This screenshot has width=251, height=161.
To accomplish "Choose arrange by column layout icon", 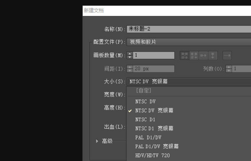I will coord(212,56).
